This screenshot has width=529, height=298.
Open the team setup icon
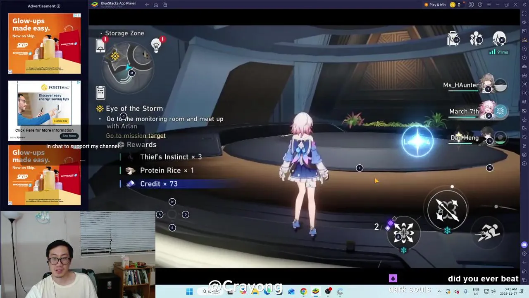[477, 39]
